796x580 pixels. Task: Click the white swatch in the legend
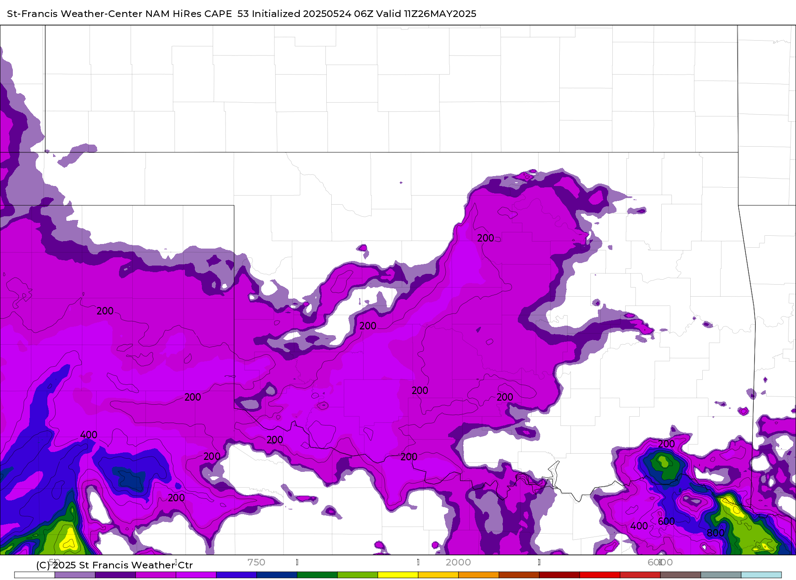pyautogui.click(x=34, y=575)
